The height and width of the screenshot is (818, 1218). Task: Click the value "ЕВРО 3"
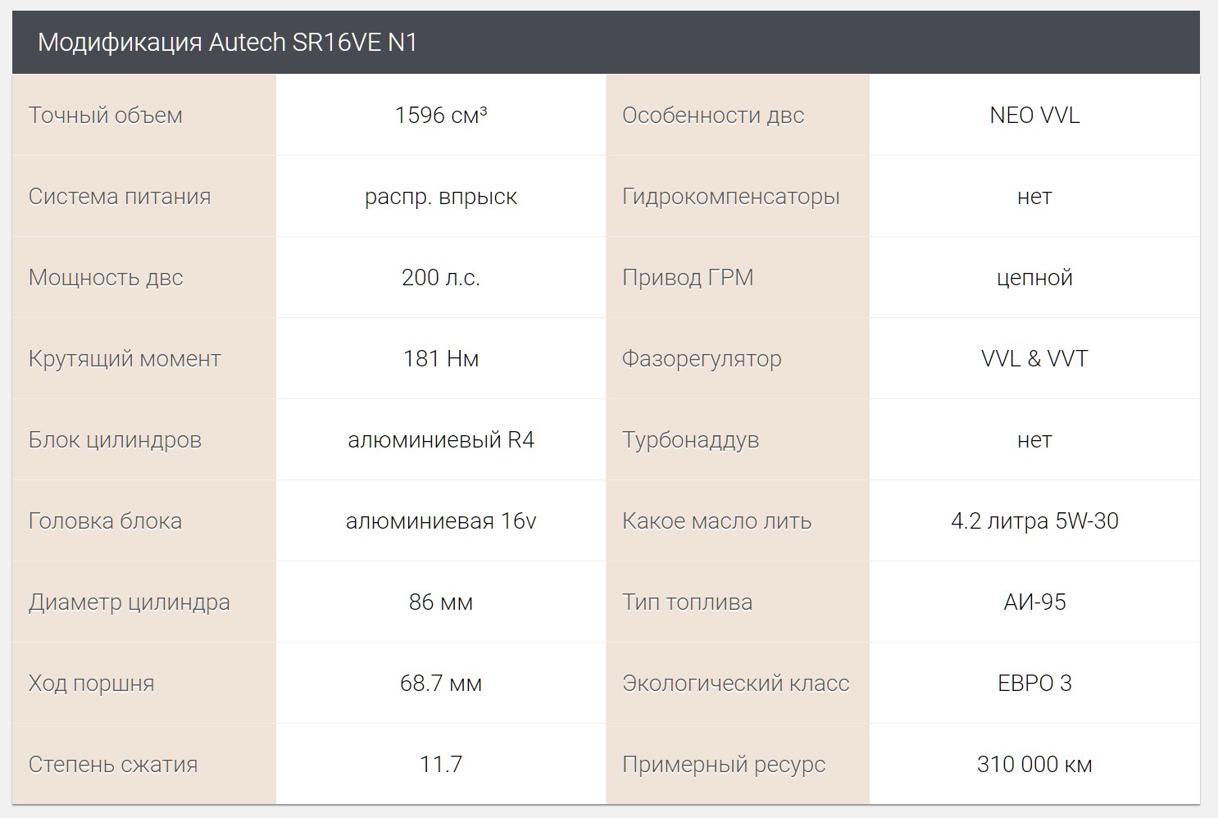click(x=1034, y=683)
